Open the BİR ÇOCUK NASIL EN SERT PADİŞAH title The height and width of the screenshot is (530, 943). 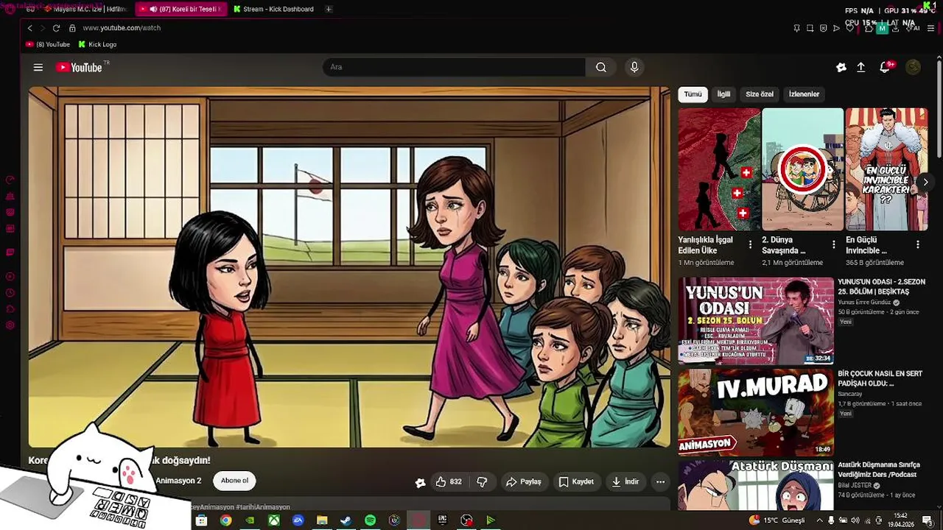[880, 378]
